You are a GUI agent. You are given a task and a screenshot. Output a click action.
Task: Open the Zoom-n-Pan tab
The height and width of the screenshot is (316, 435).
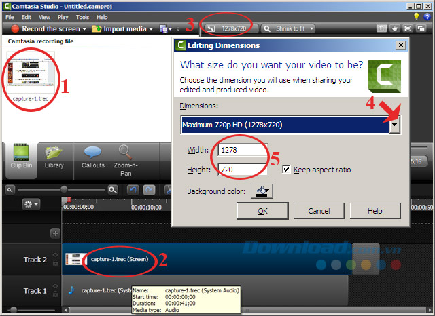click(x=126, y=161)
